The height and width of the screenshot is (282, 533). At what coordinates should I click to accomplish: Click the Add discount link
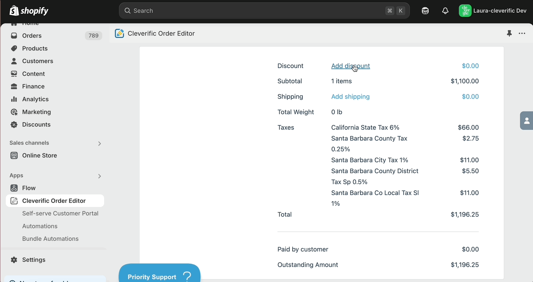[x=350, y=66]
